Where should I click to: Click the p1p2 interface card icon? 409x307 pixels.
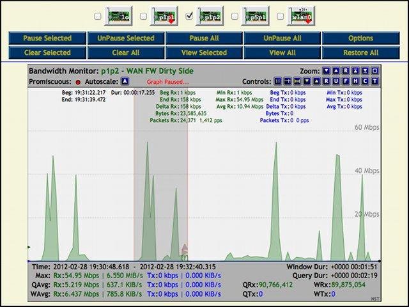tap(210, 16)
